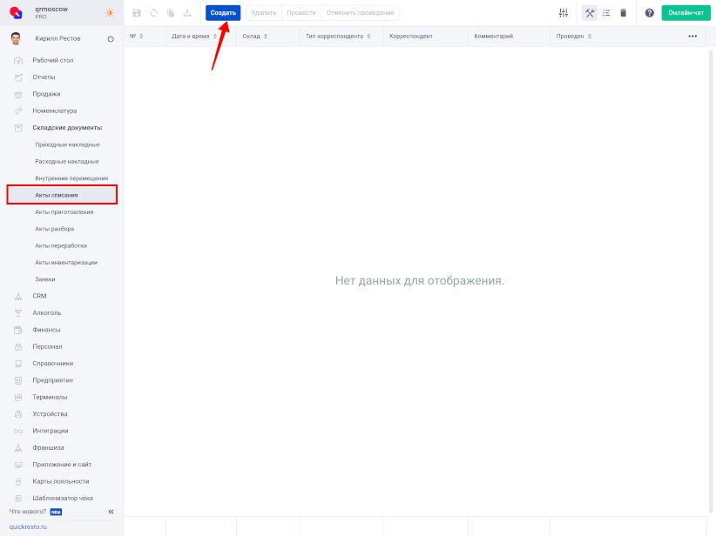Select Акты списания submenu
This screenshot has height=536, width=716.
pyautogui.click(x=62, y=195)
